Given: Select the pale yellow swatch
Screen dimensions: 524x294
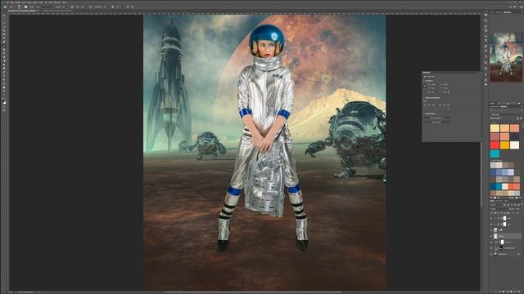Looking at the screenshot, I should coord(495,128).
